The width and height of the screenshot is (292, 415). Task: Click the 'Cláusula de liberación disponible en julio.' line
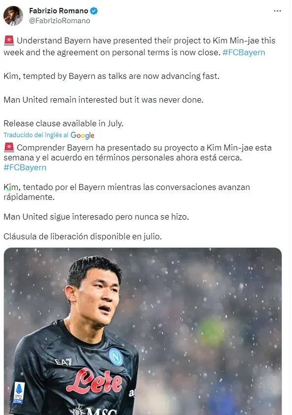83,236
